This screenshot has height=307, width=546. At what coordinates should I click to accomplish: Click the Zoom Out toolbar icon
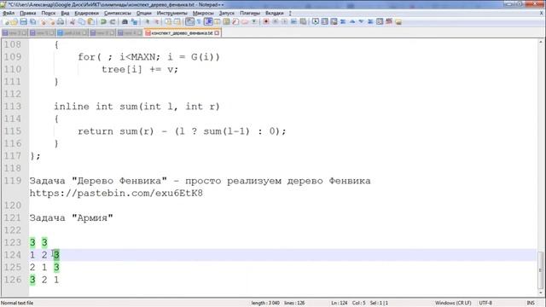(x=156, y=21)
